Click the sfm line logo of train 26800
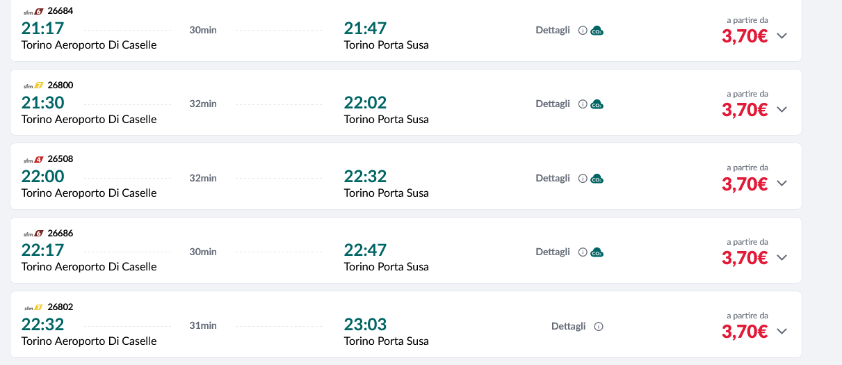The image size is (842, 365). point(34,86)
